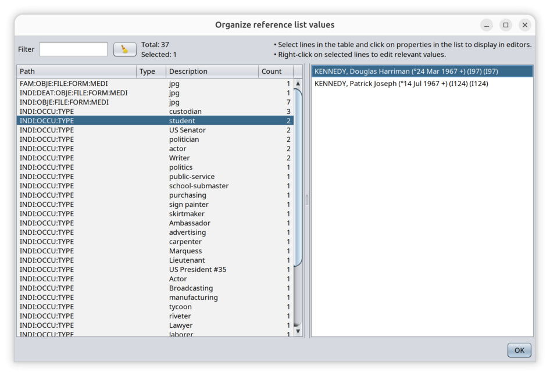Select the Marquess row
Image resolution: width=550 pixels, height=376 pixels.
(x=155, y=251)
